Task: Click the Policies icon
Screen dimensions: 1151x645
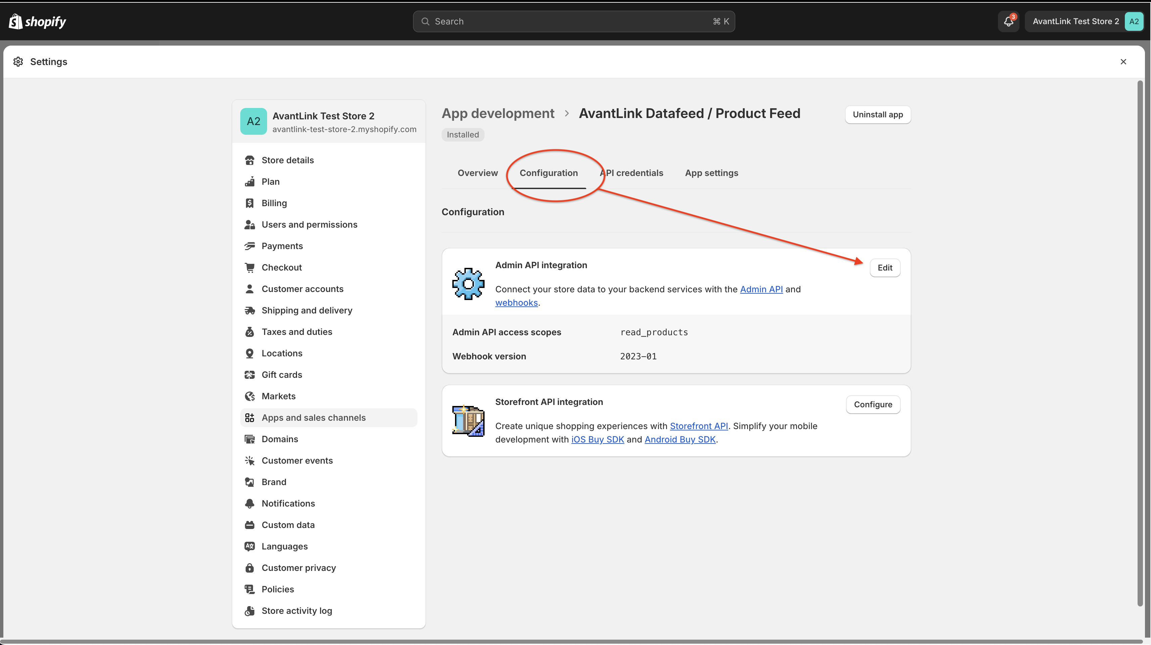Action: coord(249,589)
